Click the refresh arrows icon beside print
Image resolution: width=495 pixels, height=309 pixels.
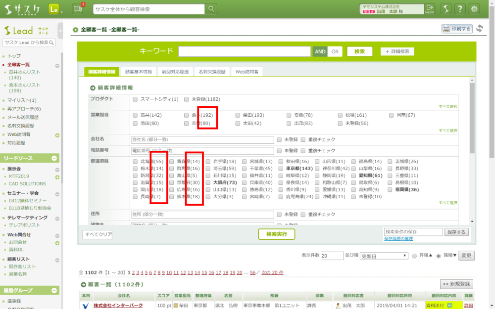[x=479, y=29]
